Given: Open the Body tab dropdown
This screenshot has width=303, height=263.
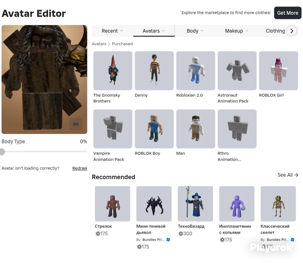Looking at the screenshot, I should click(x=195, y=31).
